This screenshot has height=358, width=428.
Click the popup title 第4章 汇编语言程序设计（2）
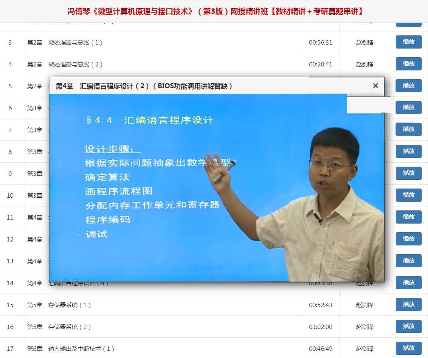tap(144, 86)
